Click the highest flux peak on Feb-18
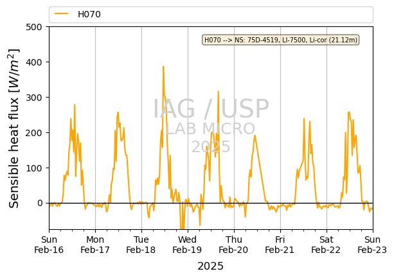 pos(163,67)
